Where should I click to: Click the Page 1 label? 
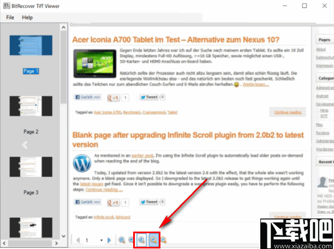[31, 71]
